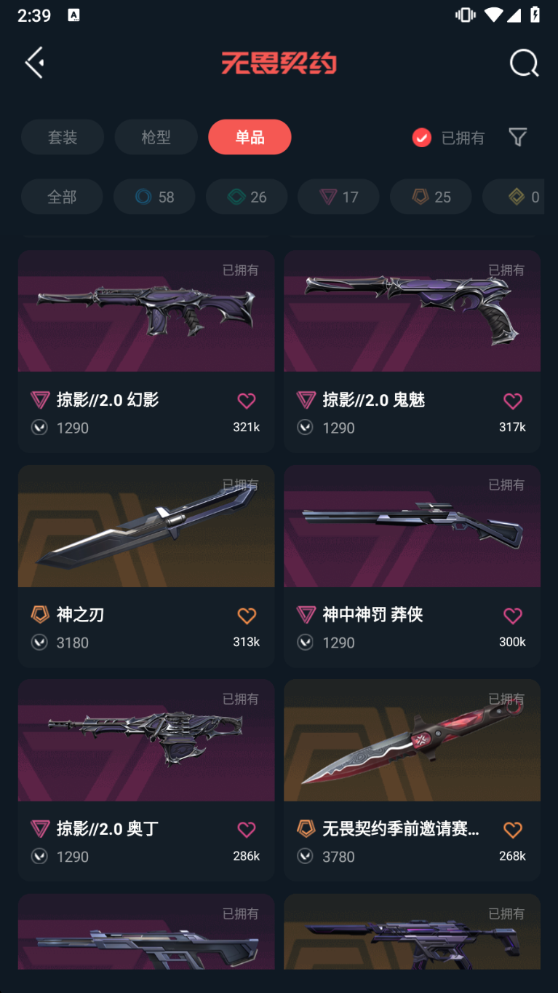Filter by blue tier showing 58
This screenshot has width=558, height=993.
[154, 197]
